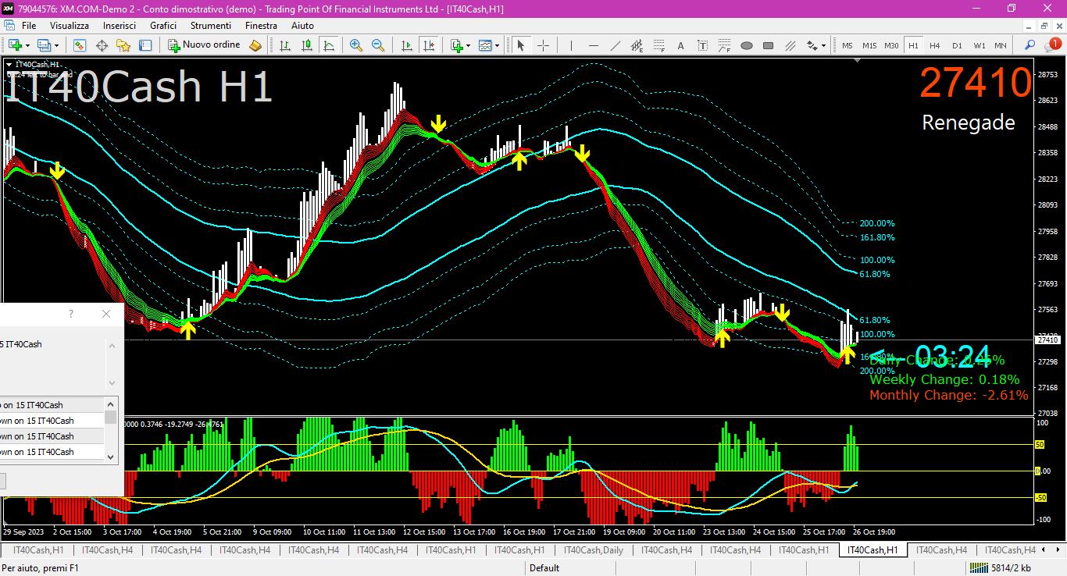
Task: Select the rectangle drawing tool
Action: tap(768, 45)
